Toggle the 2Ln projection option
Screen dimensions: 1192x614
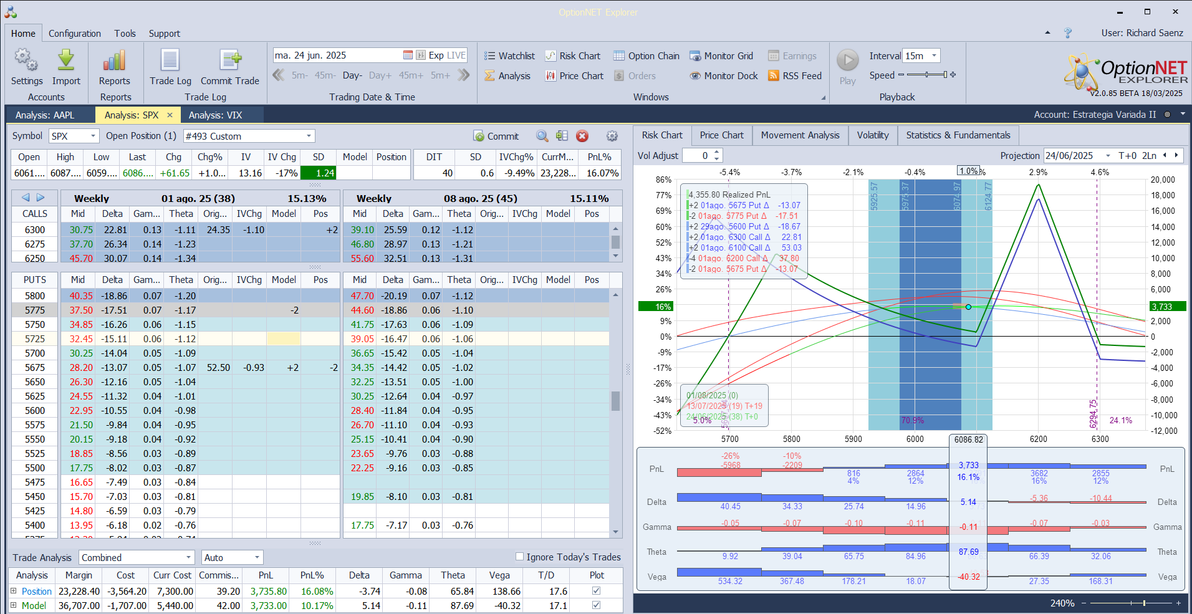[x=1149, y=155]
